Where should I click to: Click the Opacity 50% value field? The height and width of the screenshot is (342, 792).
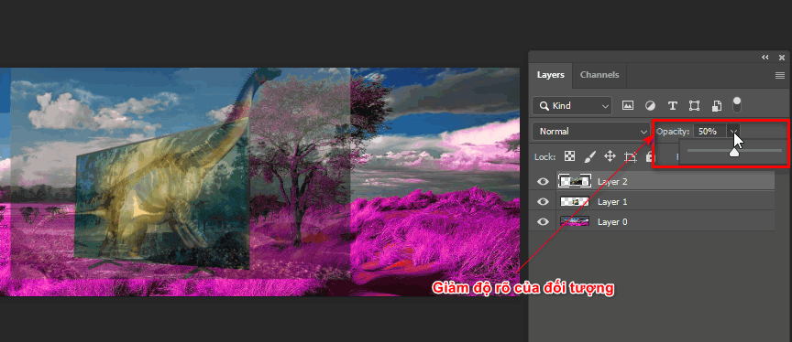(710, 132)
